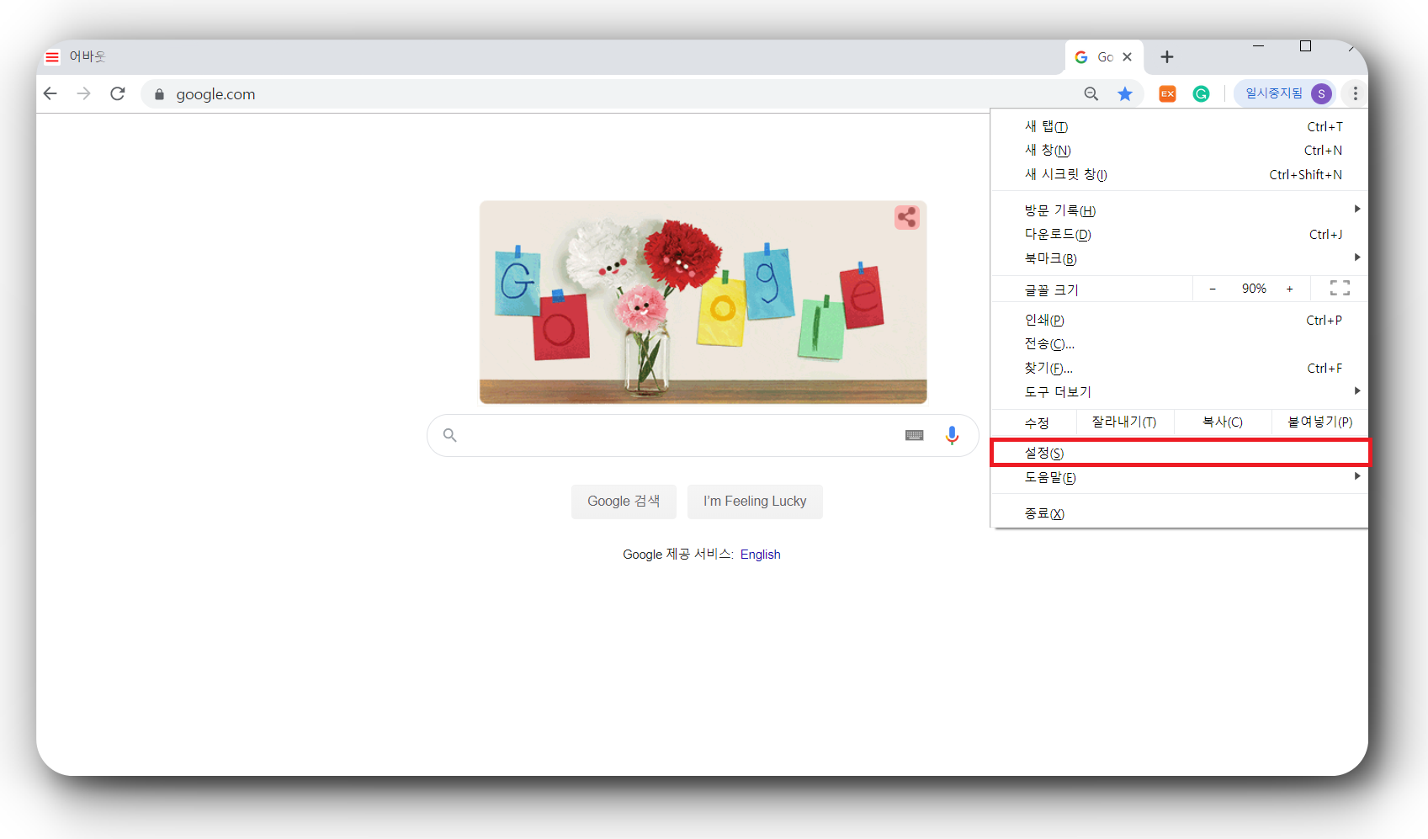Click the zoom magnifier in address bar
The image size is (1428, 839).
coord(1091,93)
